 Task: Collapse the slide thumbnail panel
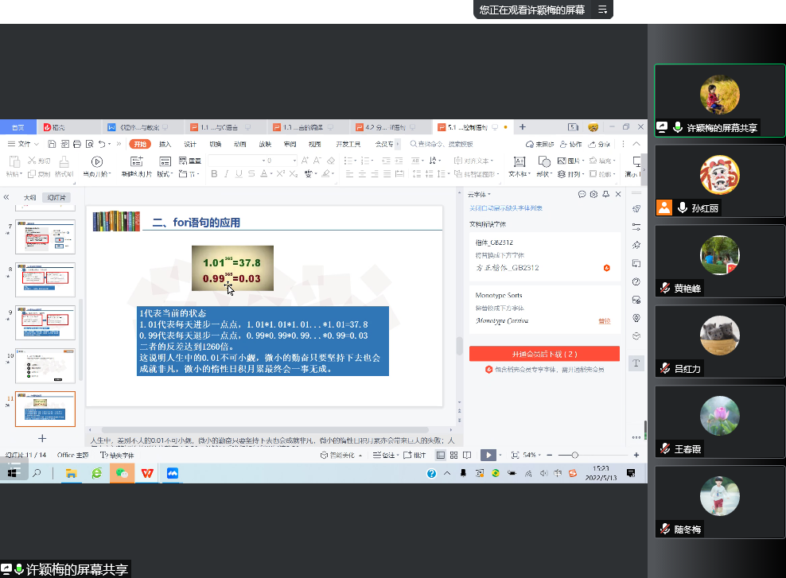click(x=7, y=197)
